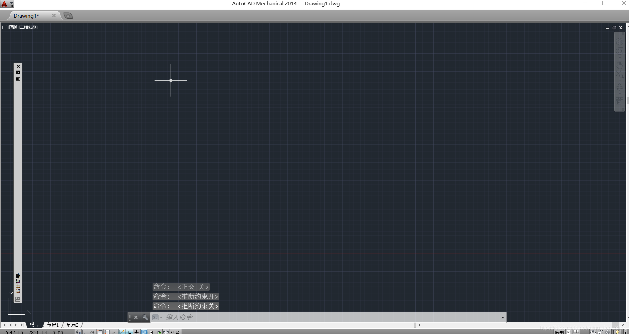This screenshot has height=334, width=629.
Task: Jump to last layout tab arrow
Action: click(x=22, y=325)
